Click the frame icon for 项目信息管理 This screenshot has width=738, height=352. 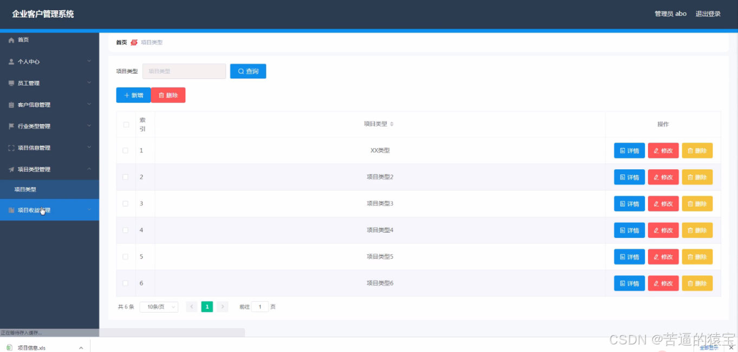coord(11,148)
